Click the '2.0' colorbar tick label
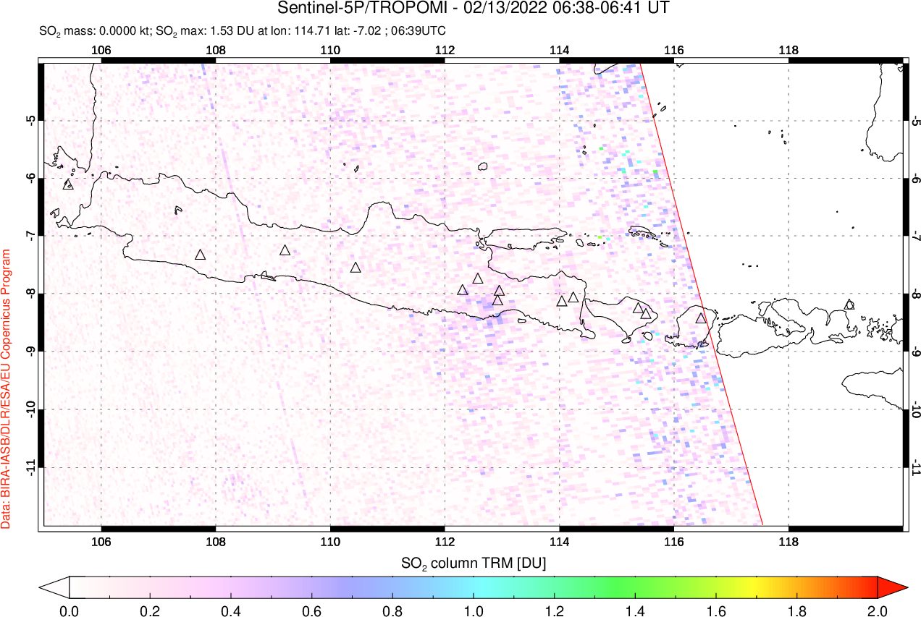Viewport: 921px width, 617px height. 878,610
